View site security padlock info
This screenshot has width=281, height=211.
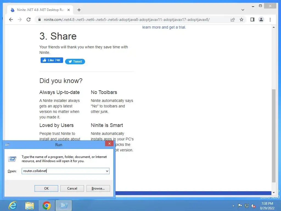(x=40, y=20)
